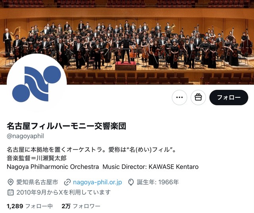Open the nagoya-phil.or.jp website link
Viewport: 254px width, 213px height.
tap(98, 182)
